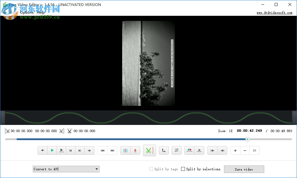Toggle the invert selection red-green arrows icon
Screen dimensions: 297x178
[x=189, y=150]
